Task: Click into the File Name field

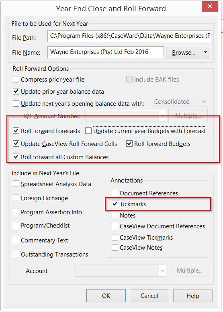Action: 105,52
